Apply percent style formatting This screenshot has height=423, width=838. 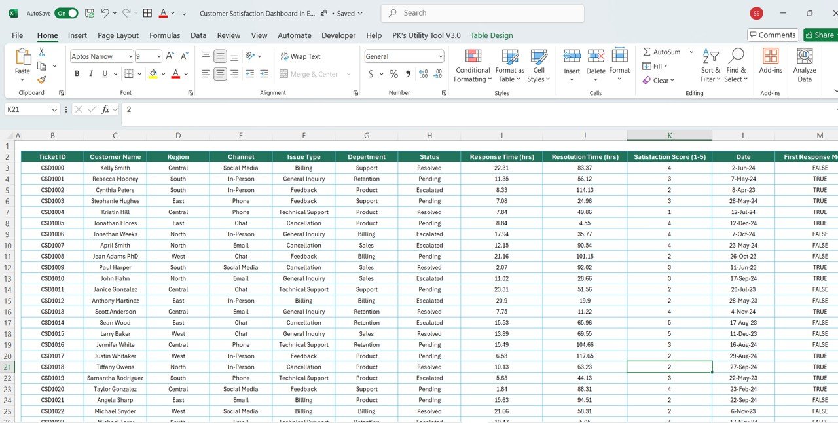[393, 74]
